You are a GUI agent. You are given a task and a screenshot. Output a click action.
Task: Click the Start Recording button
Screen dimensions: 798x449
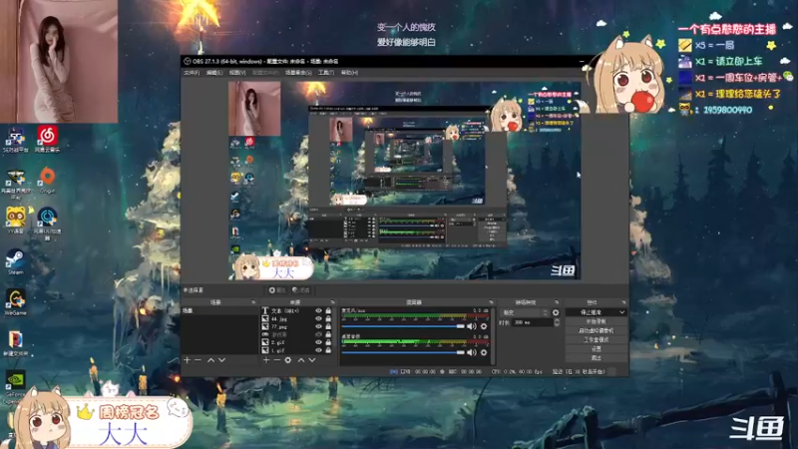(596, 321)
